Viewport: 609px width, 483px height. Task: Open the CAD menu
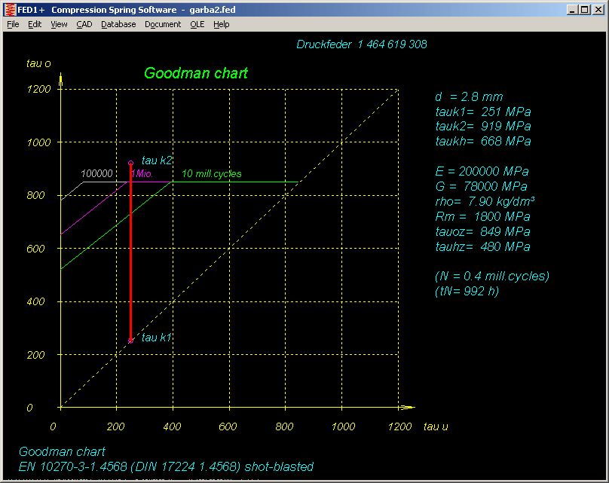pos(84,24)
